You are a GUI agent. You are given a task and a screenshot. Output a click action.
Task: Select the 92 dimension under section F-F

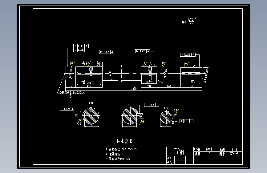(129, 125)
